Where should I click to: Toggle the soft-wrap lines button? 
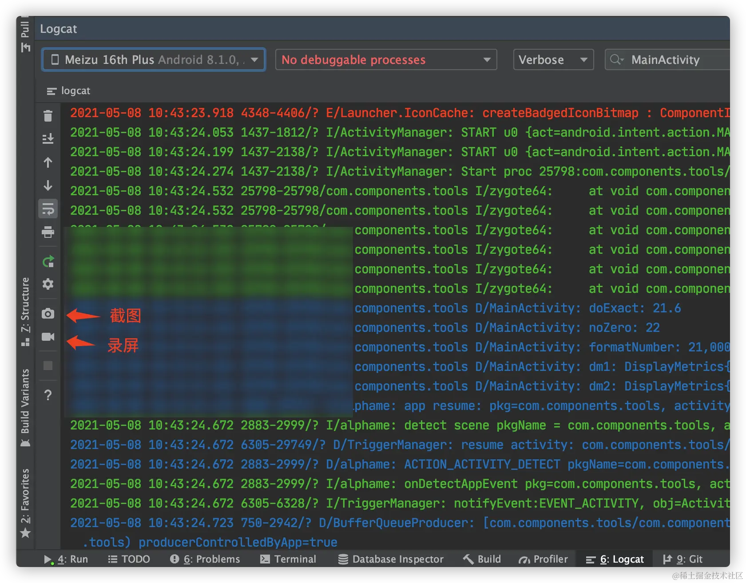point(48,209)
